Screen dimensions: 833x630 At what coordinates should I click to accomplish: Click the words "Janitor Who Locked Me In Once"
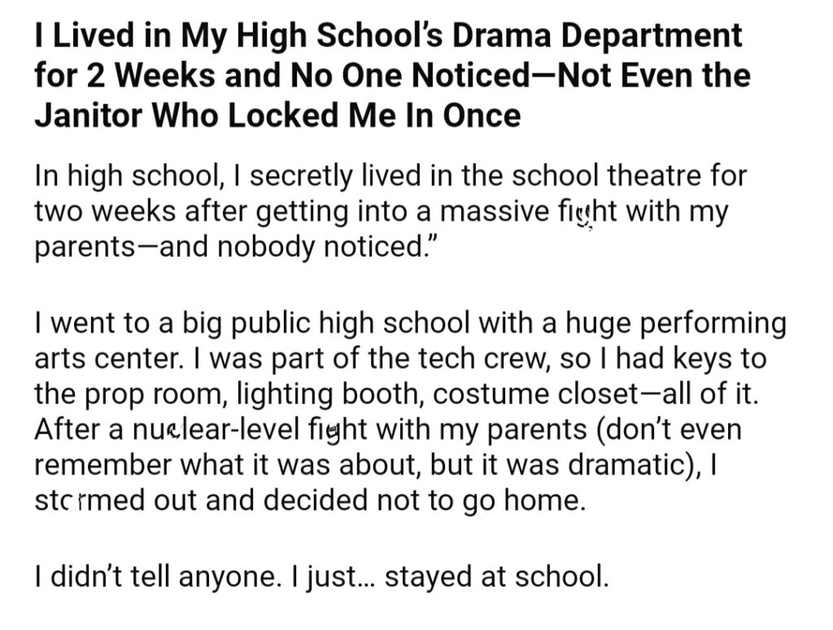tap(277, 115)
